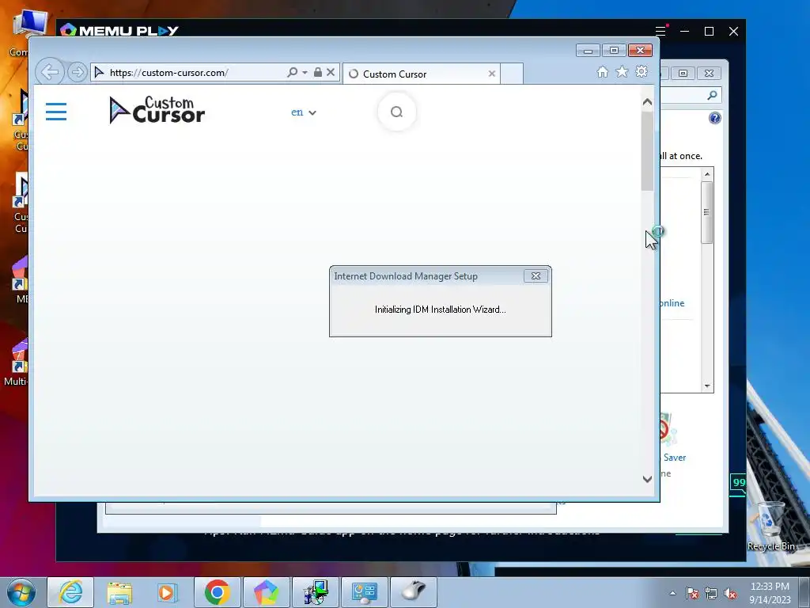Open Internet Explorer from the taskbar
This screenshot has height=608, width=810.
point(70,592)
